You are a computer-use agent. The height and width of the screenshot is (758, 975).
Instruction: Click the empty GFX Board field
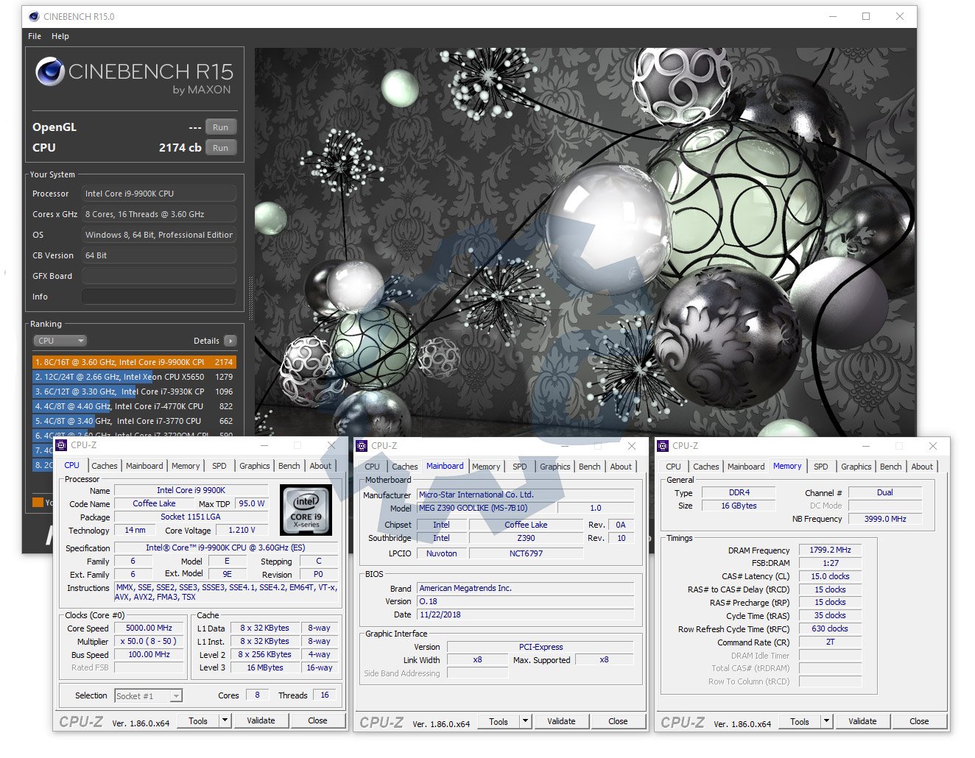click(158, 276)
